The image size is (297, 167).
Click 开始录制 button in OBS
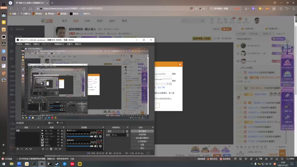(x=142, y=135)
